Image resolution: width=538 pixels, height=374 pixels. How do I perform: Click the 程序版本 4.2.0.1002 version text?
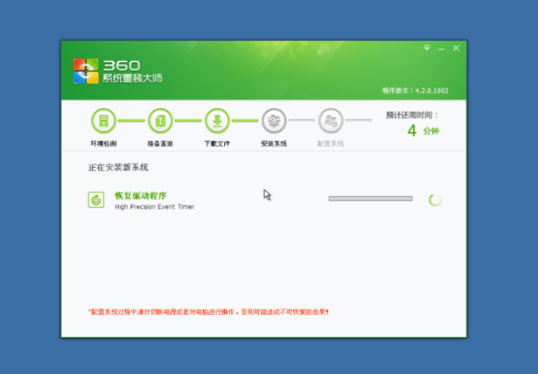pos(415,91)
